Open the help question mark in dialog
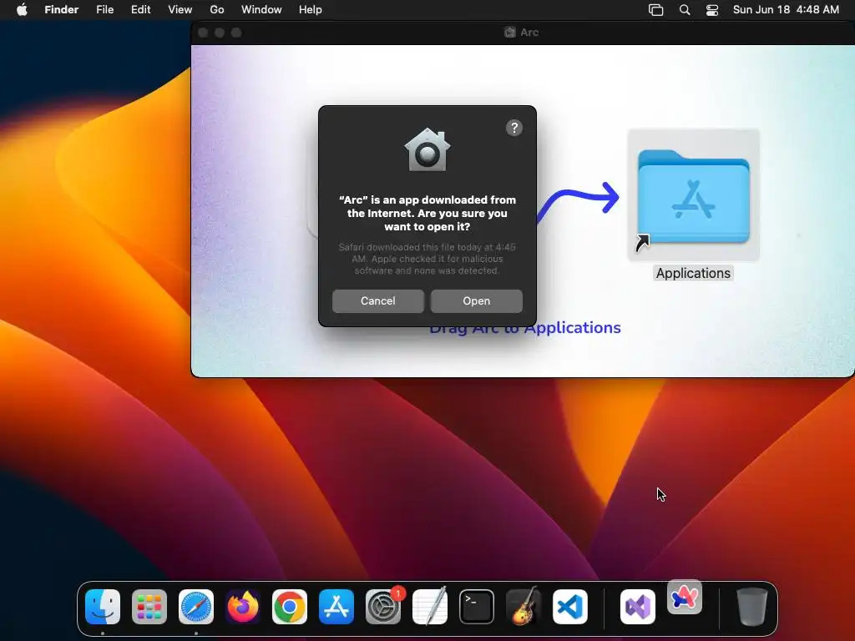 coord(514,128)
